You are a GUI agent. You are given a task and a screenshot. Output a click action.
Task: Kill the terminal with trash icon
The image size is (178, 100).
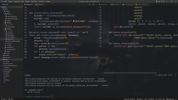click(171, 75)
